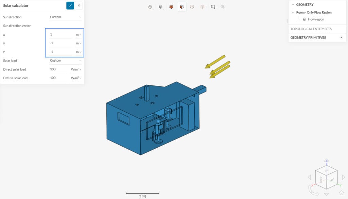
Task: Change unit of the x vector component
Action: pyautogui.click(x=79, y=34)
